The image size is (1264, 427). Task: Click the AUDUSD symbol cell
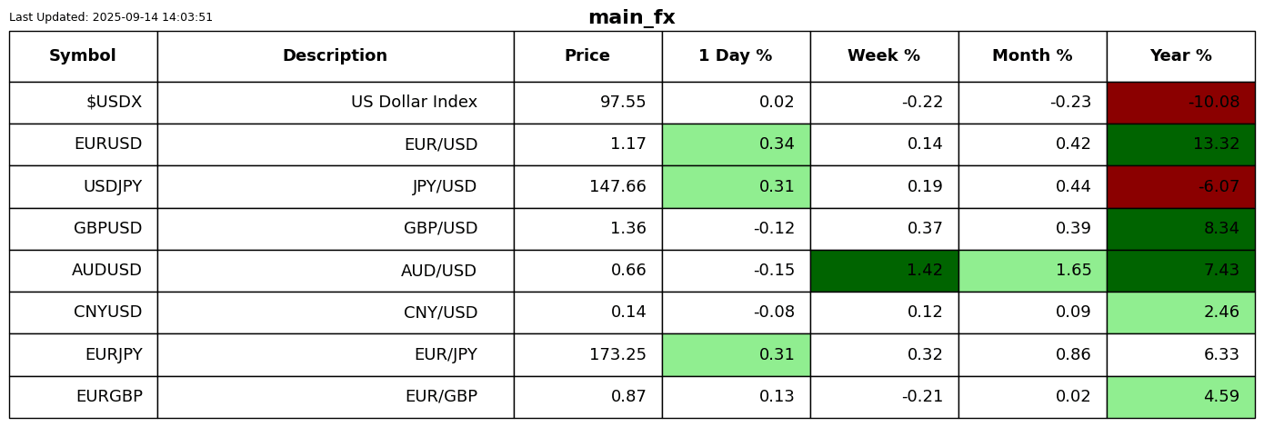pyautogui.click(x=83, y=271)
